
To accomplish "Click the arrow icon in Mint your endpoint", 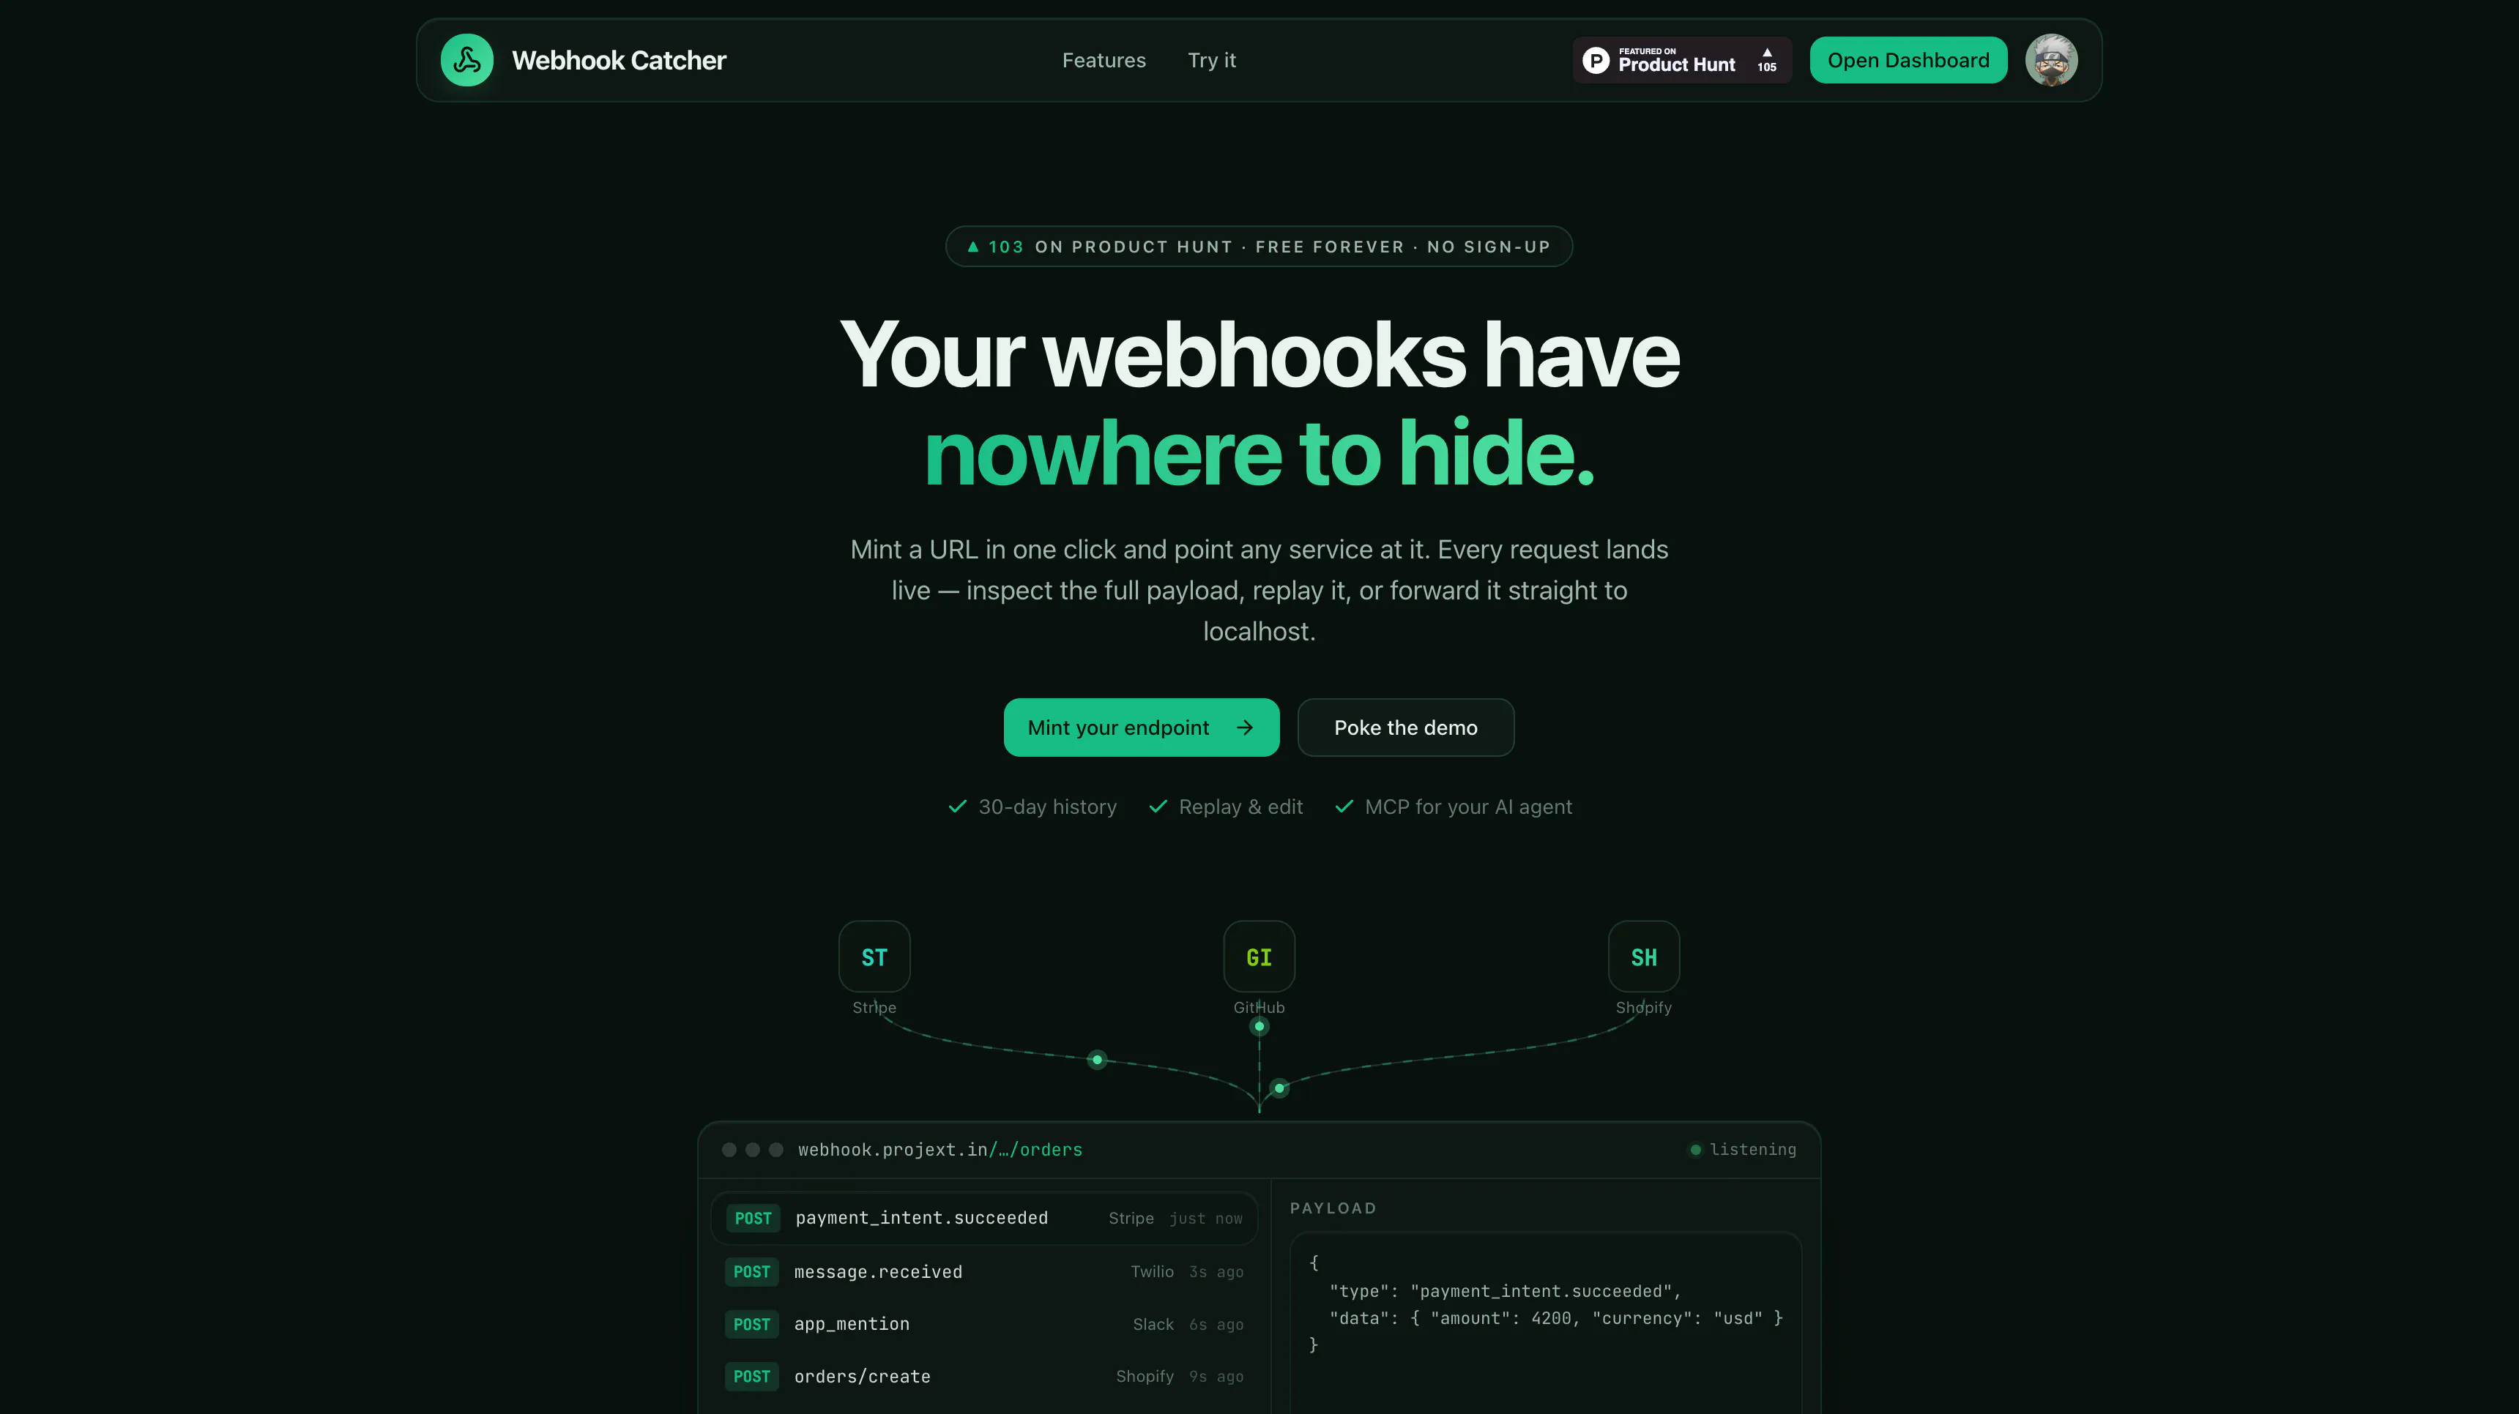I will 1245,727.
